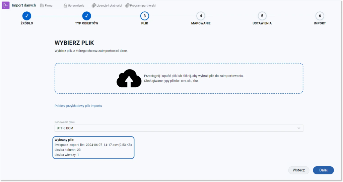This screenshot has height=182, width=343.
Task: Open the Firma tab
Action: pos(46,5)
